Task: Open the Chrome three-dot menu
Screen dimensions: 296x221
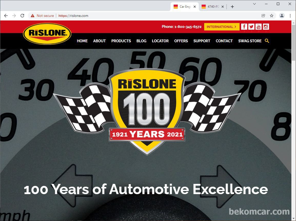Action: (290, 16)
